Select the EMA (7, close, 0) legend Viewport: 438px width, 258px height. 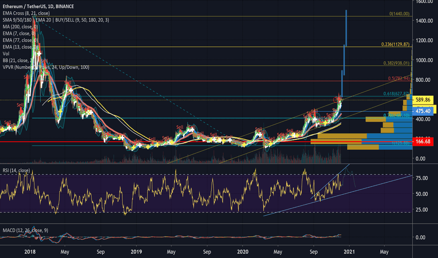tap(19, 33)
